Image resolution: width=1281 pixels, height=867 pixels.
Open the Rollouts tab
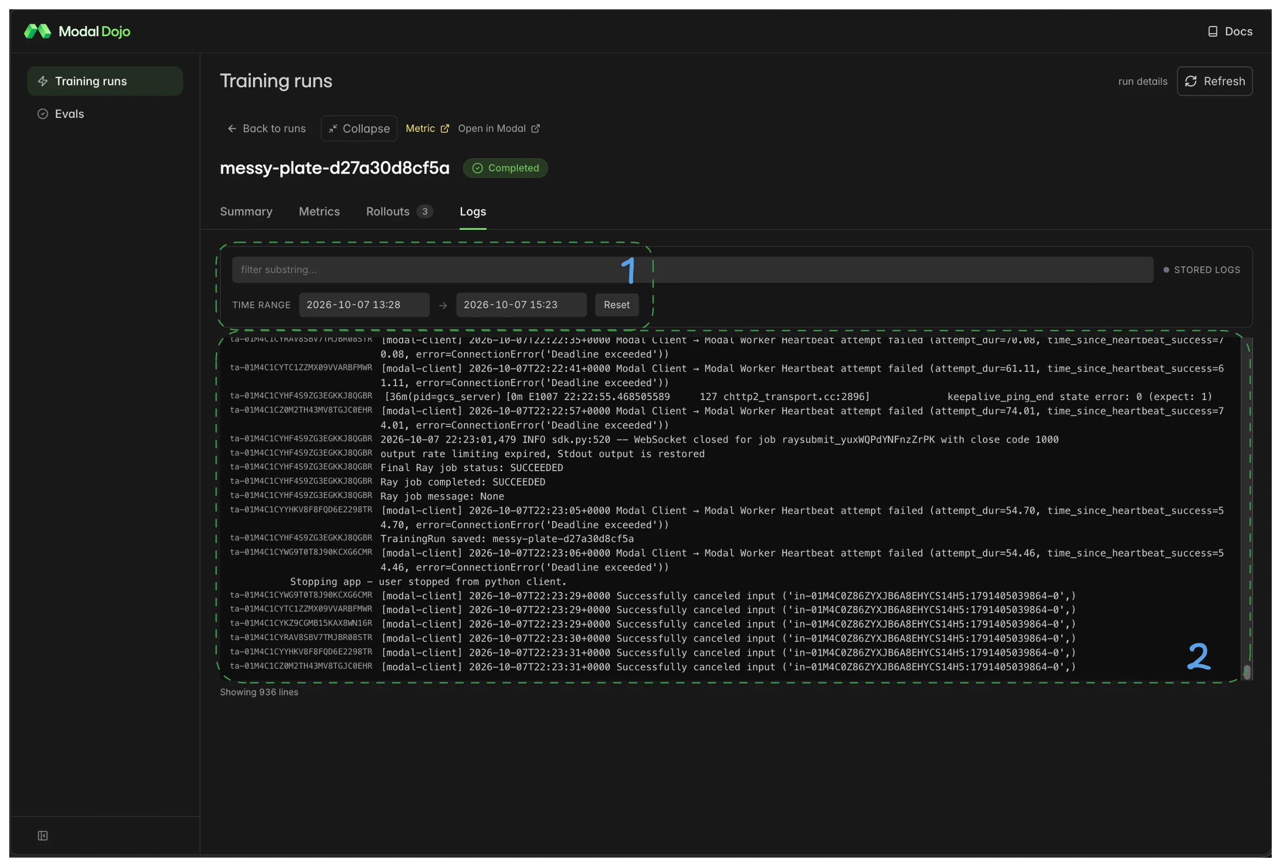[x=399, y=212]
